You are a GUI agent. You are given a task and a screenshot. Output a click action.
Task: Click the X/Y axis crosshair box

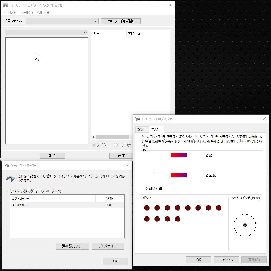pos(154,172)
